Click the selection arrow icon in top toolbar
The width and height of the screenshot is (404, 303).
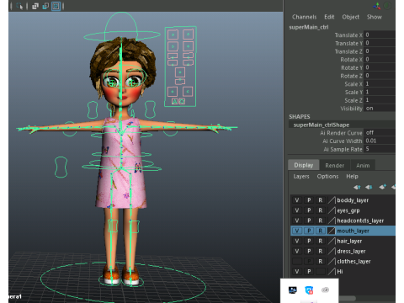pos(19,6)
